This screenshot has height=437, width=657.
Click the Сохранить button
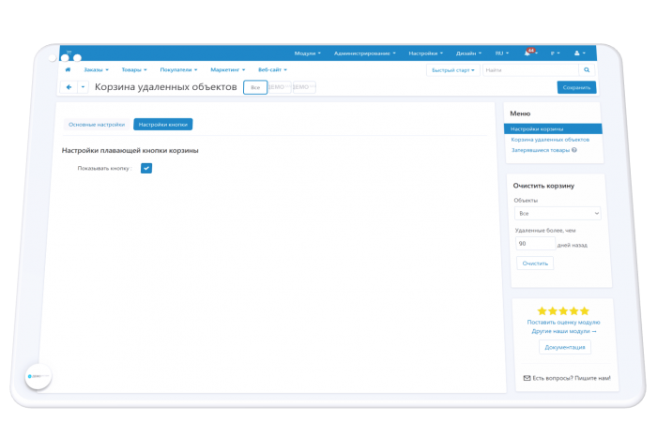[576, 87]
